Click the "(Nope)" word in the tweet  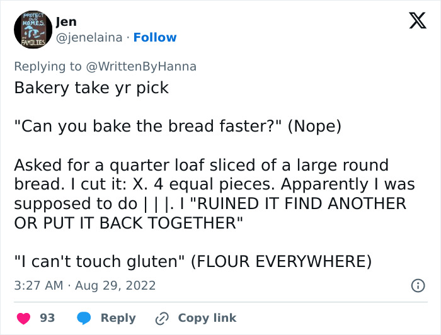pos(314,126)
